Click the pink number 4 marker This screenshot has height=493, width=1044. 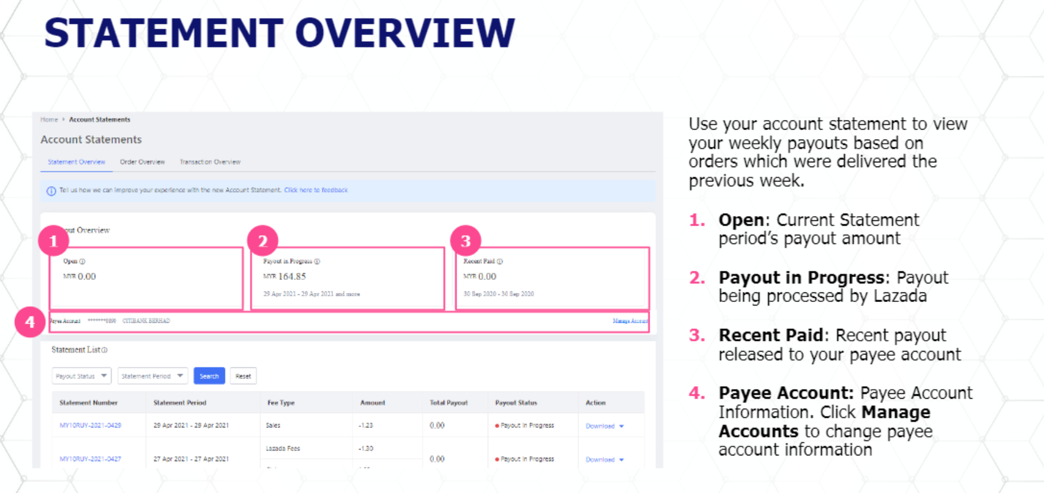(x=30, y=322)
